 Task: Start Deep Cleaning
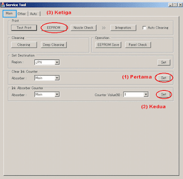[x=54, y=45]
